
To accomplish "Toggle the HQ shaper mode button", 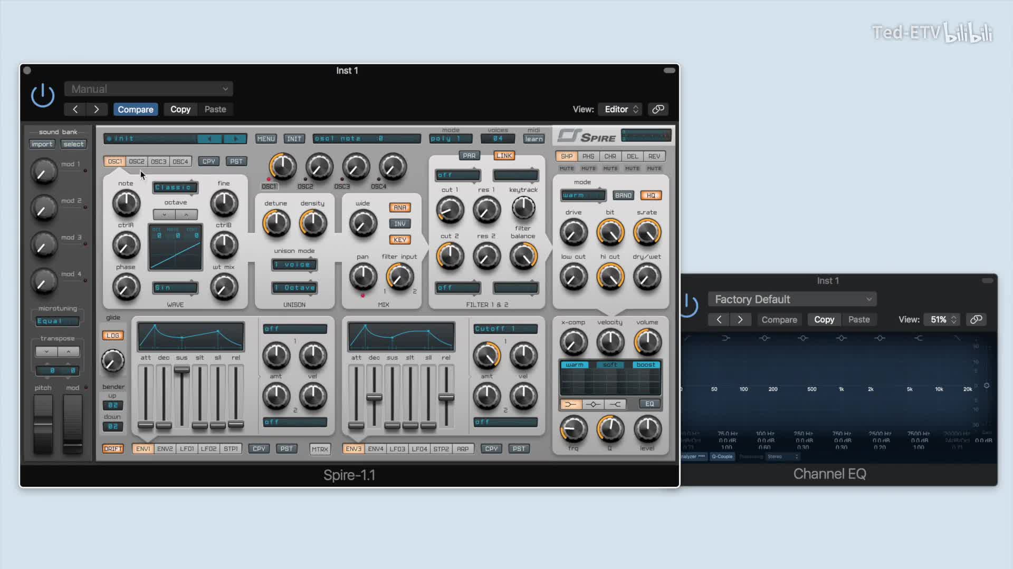I will pyautogui.click(x=651, y=195).
